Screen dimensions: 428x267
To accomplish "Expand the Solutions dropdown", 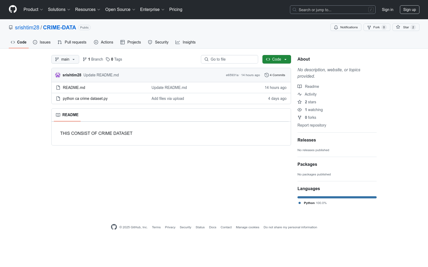I will 59,10.
